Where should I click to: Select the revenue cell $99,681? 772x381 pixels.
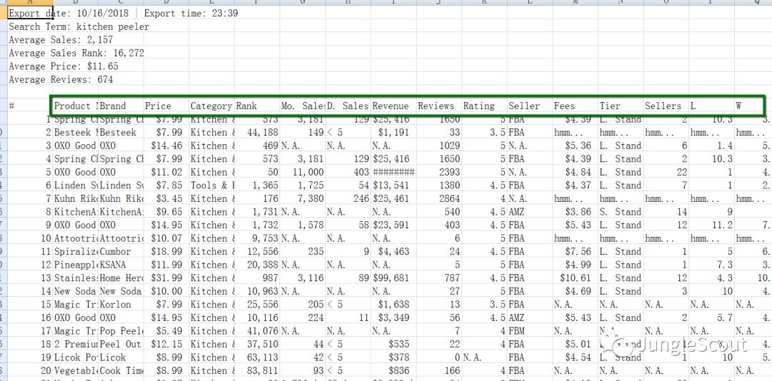click(393, 278)
